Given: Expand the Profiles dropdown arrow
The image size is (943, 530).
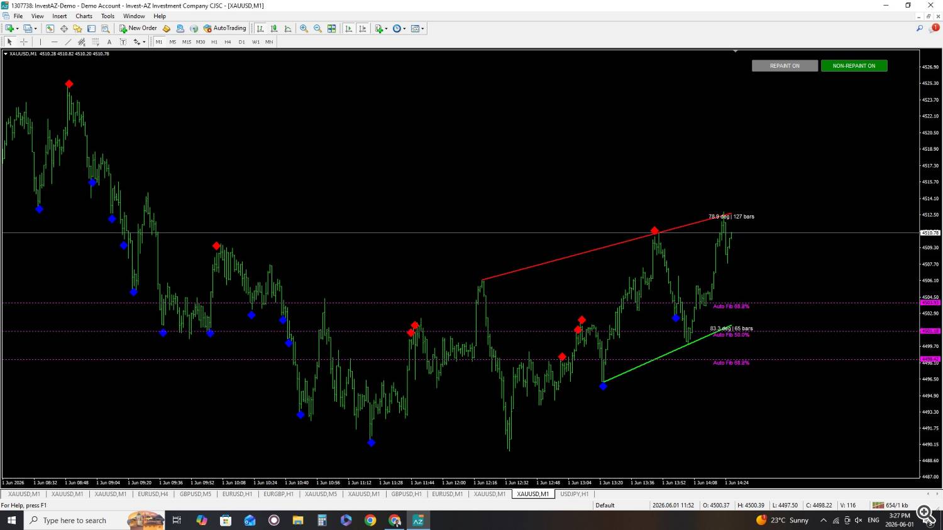Looking at the screenshot, I should point(35,28).
